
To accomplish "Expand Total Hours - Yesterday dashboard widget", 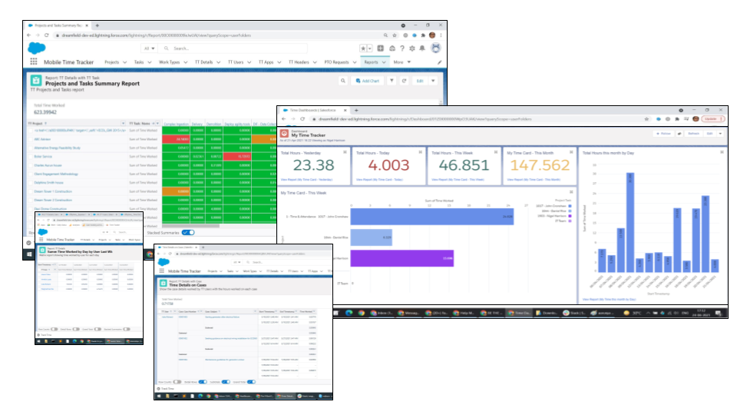I will [345, 152].
